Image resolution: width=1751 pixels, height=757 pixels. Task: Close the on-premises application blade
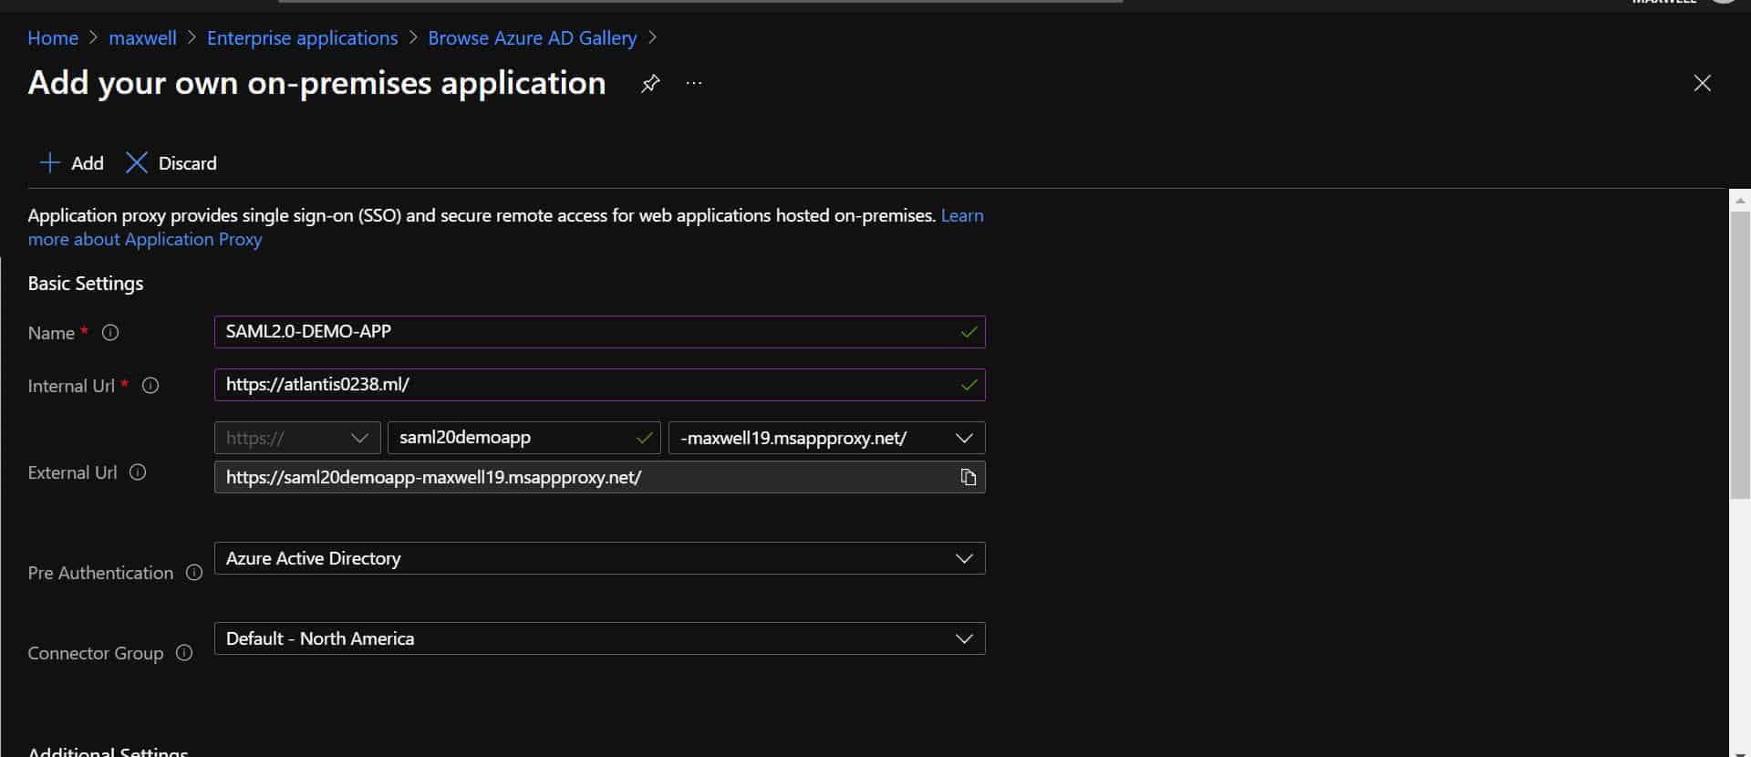click(1702, 83)
